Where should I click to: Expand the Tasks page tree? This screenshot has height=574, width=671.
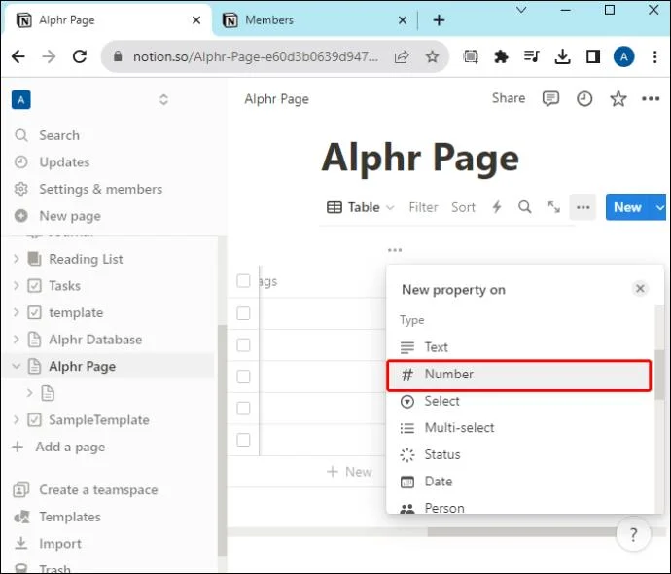(16, 285)
